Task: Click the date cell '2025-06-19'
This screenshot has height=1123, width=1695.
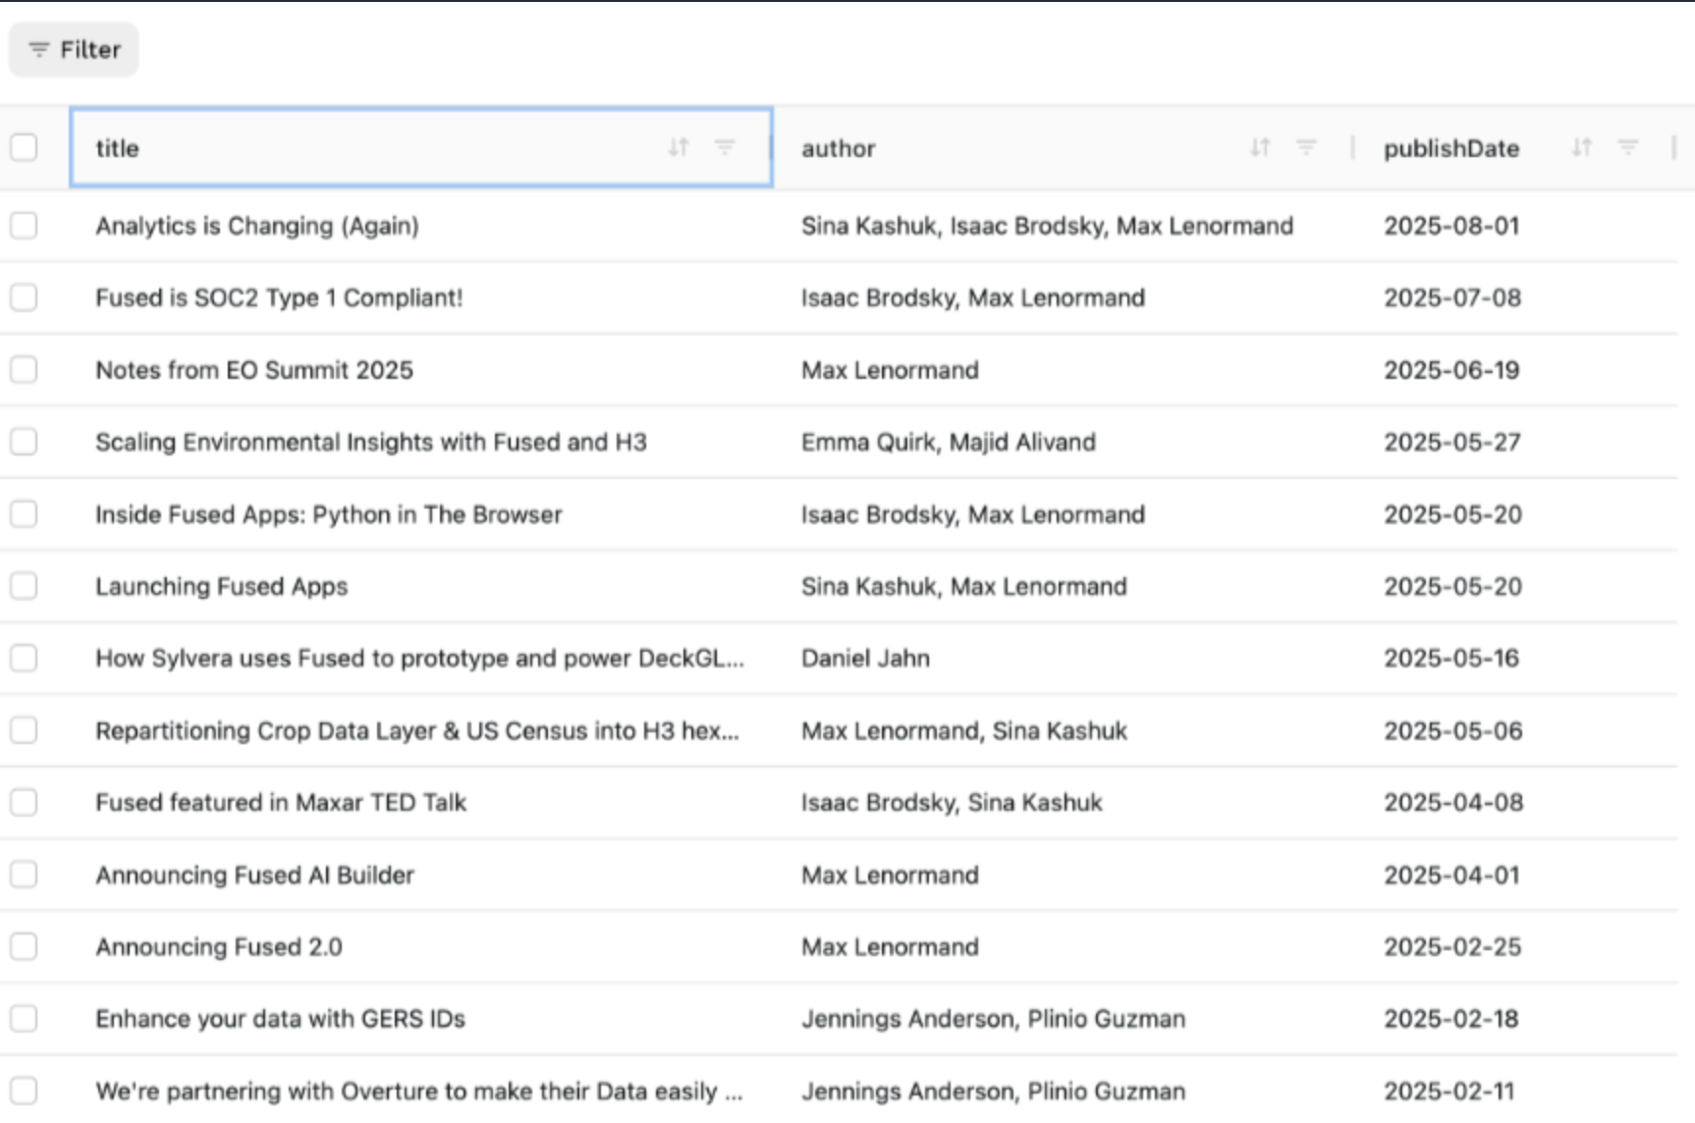Action: coord(1451,370)
